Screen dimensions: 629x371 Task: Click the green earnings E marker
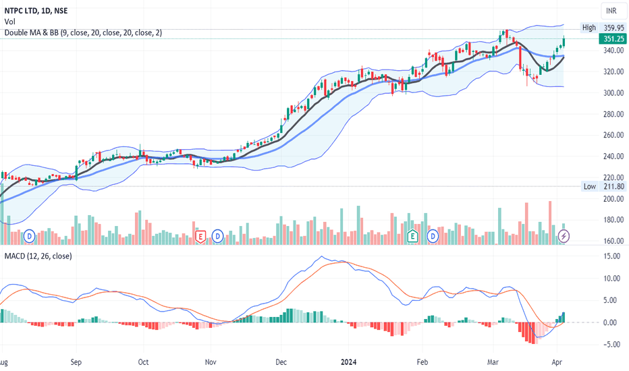tap(412, 236)
